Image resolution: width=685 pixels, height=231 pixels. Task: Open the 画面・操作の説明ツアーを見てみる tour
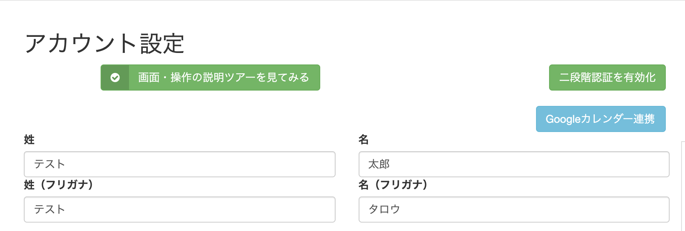tap(210, 78)
